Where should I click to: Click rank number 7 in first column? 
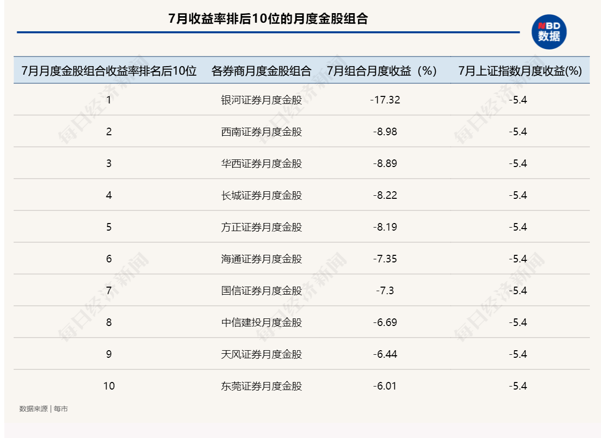pos(109,291)
